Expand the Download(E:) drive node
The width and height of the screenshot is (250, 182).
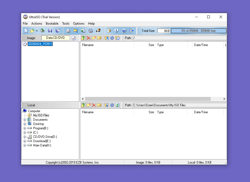click(x=25, y=141)
